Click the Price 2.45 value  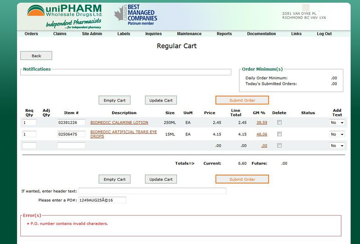click(217, 123)
